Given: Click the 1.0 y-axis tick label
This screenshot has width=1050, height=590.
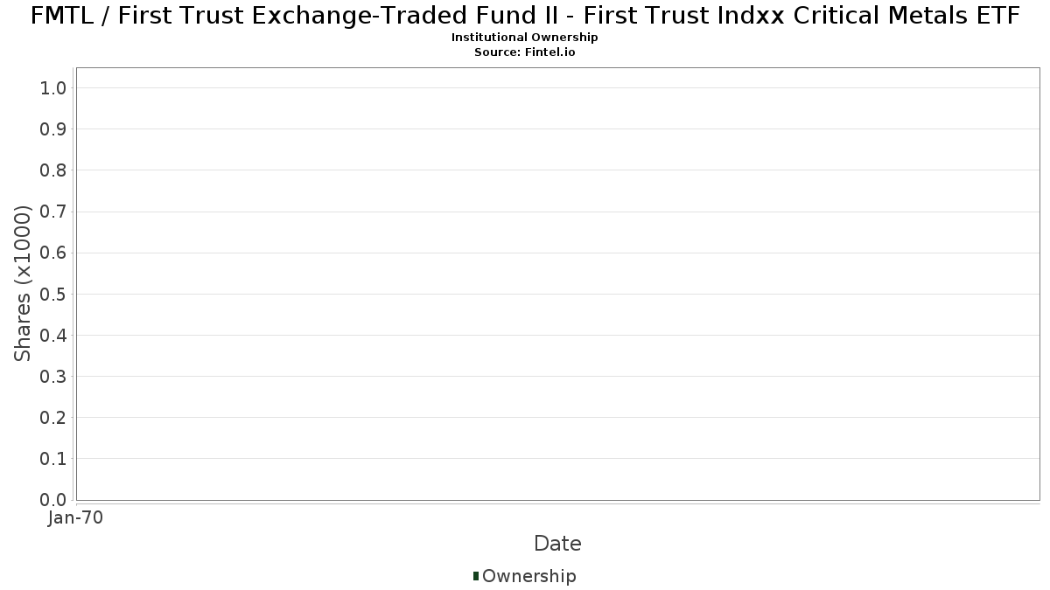Looking at the screenshot, I should coord(53,87).
